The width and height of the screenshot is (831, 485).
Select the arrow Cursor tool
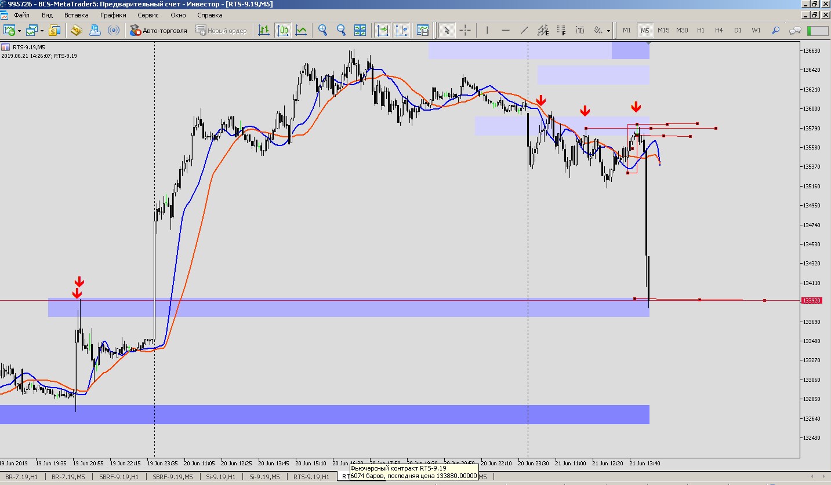point(446,30)
